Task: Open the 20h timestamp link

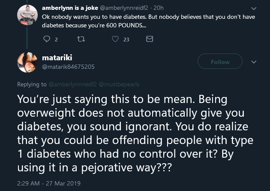Action: (x=159, y=8)
